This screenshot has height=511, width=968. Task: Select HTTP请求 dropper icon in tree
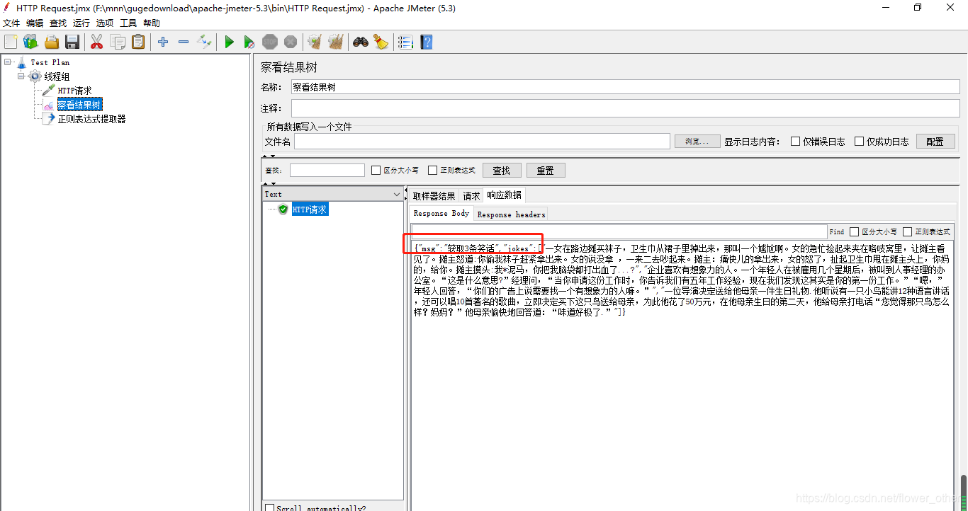pos(48,91)
